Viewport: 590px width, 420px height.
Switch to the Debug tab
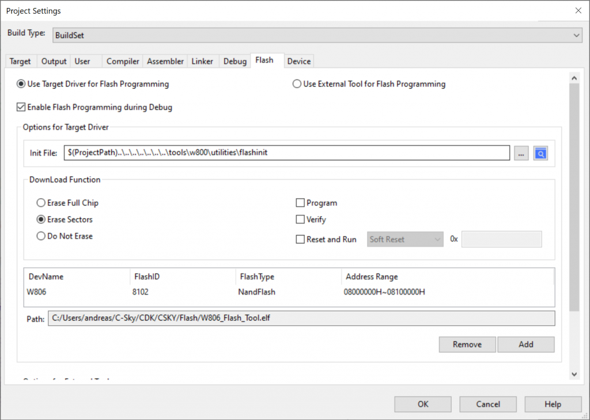235,61
